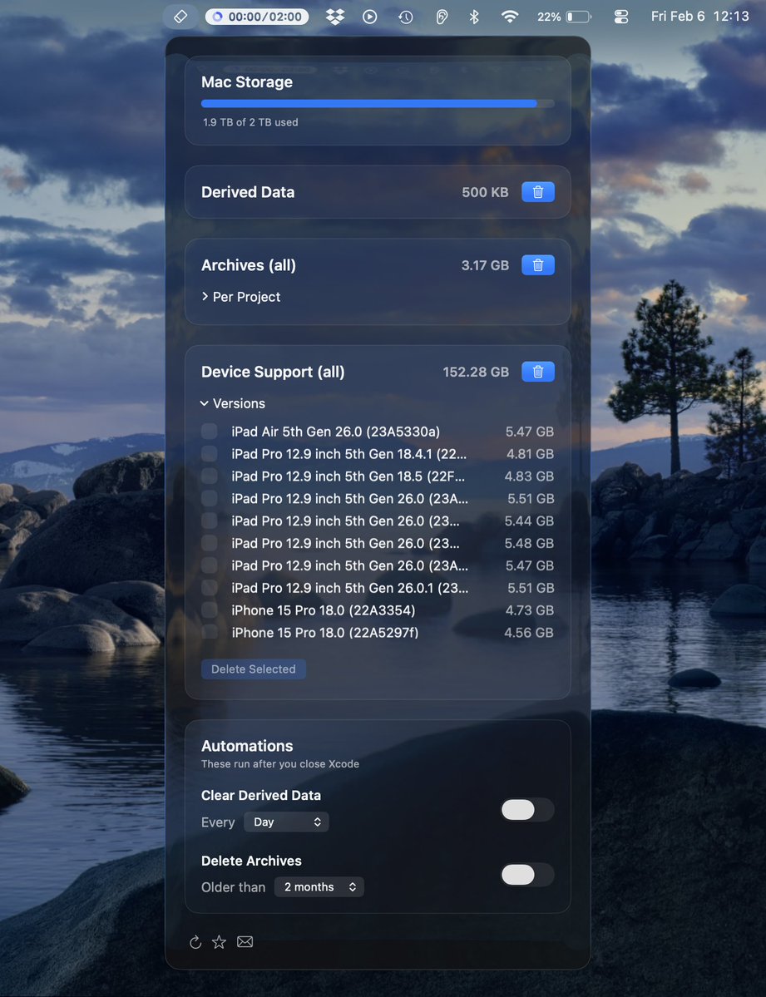The height and width of the screenshot is (997, 766).
Task: Click the 4.73 GB size value
Action: 529,610
